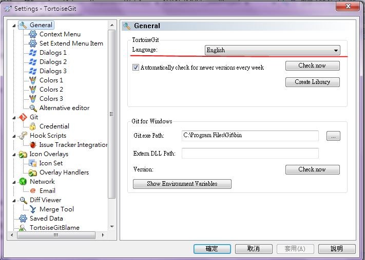Select Context Menu in settings tree

[x=60, y=34]
